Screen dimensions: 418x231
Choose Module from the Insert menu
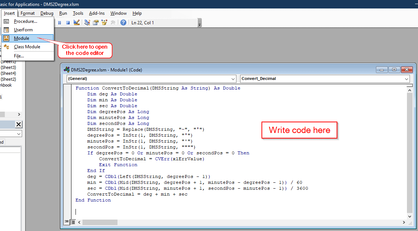(x=28, y=38)
